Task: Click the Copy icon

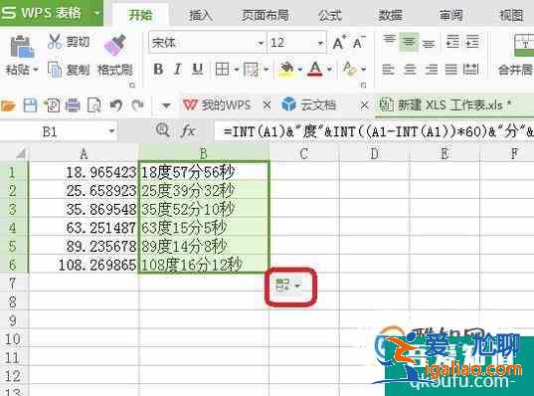Action: click(55, 70)
